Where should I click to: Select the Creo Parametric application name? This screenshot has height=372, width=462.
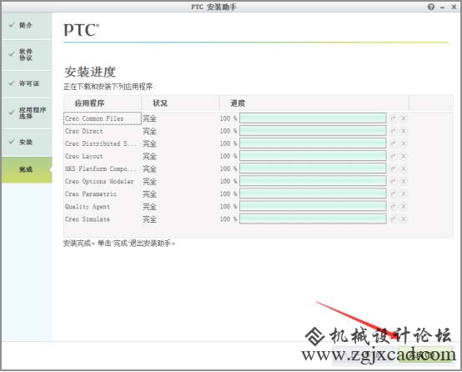pos(91,194)
